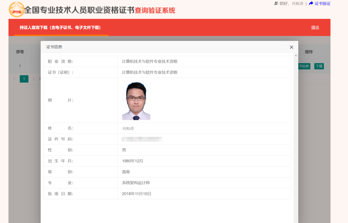Viewport: 348px width, 223px height.
Task: Click the 书信息 button in row 1
Action: pyautogui.click(x=304, y=66)
